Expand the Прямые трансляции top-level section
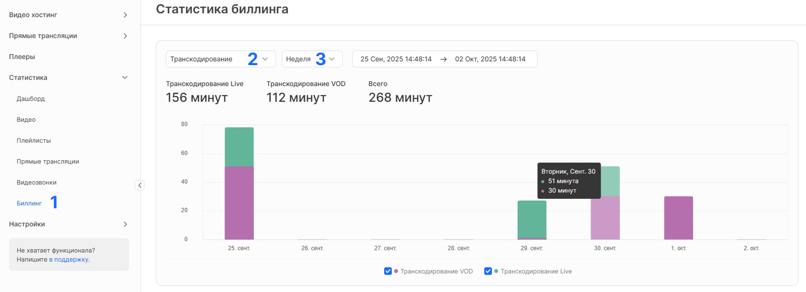 click(125, 36)
